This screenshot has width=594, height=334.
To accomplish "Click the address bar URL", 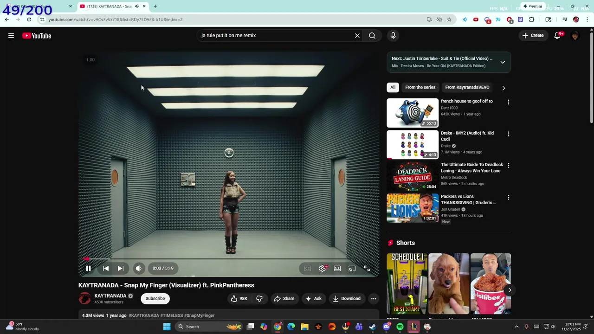I will pyautogui.click(x=116, y=19).
